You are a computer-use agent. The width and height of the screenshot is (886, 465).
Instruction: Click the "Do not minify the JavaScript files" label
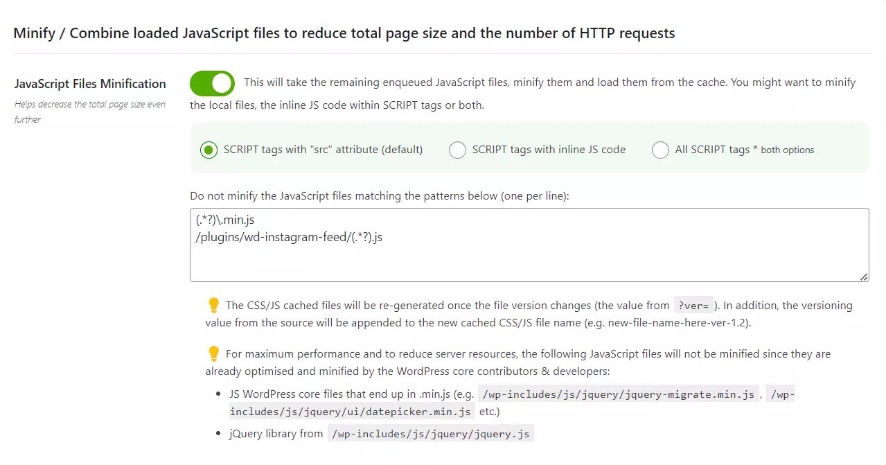(380, 196)
